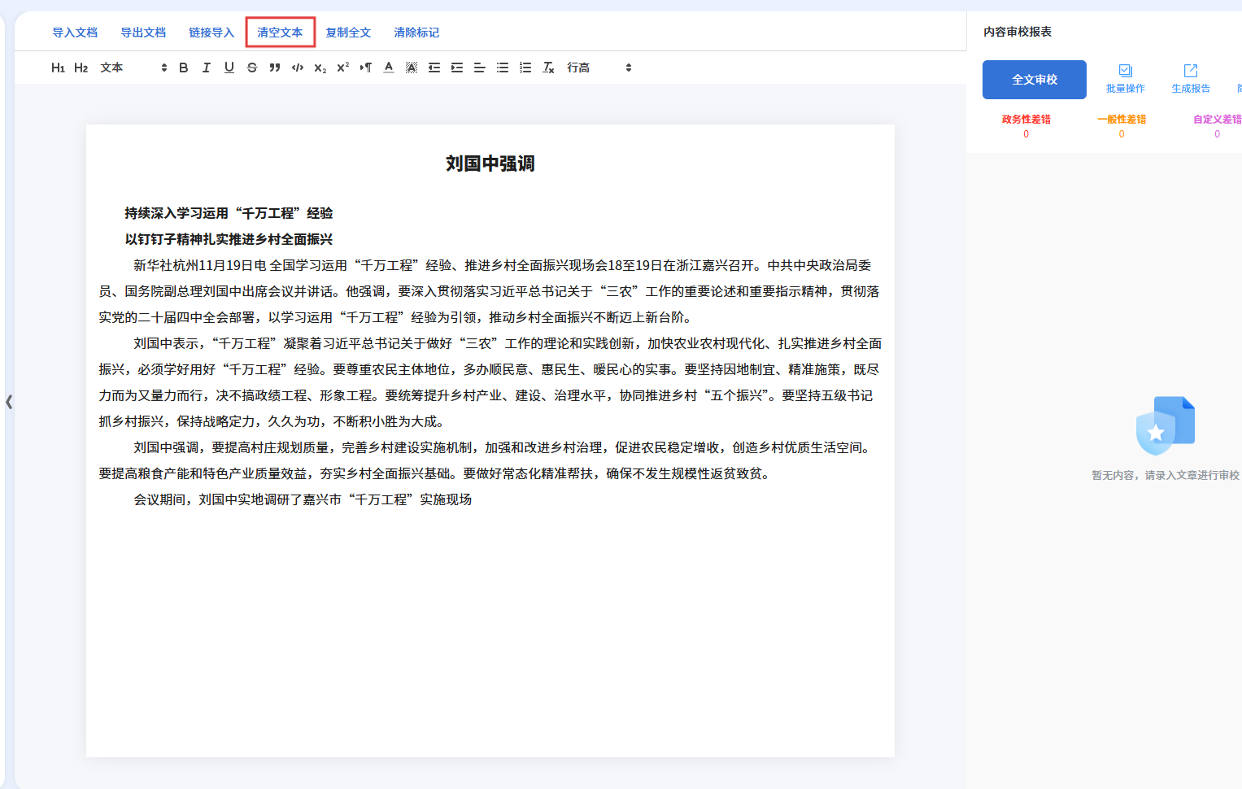Screen dimensions: 1242x789
Task: Collapse the left sidebar with the chevron
Action: click(x=9, y=402)
